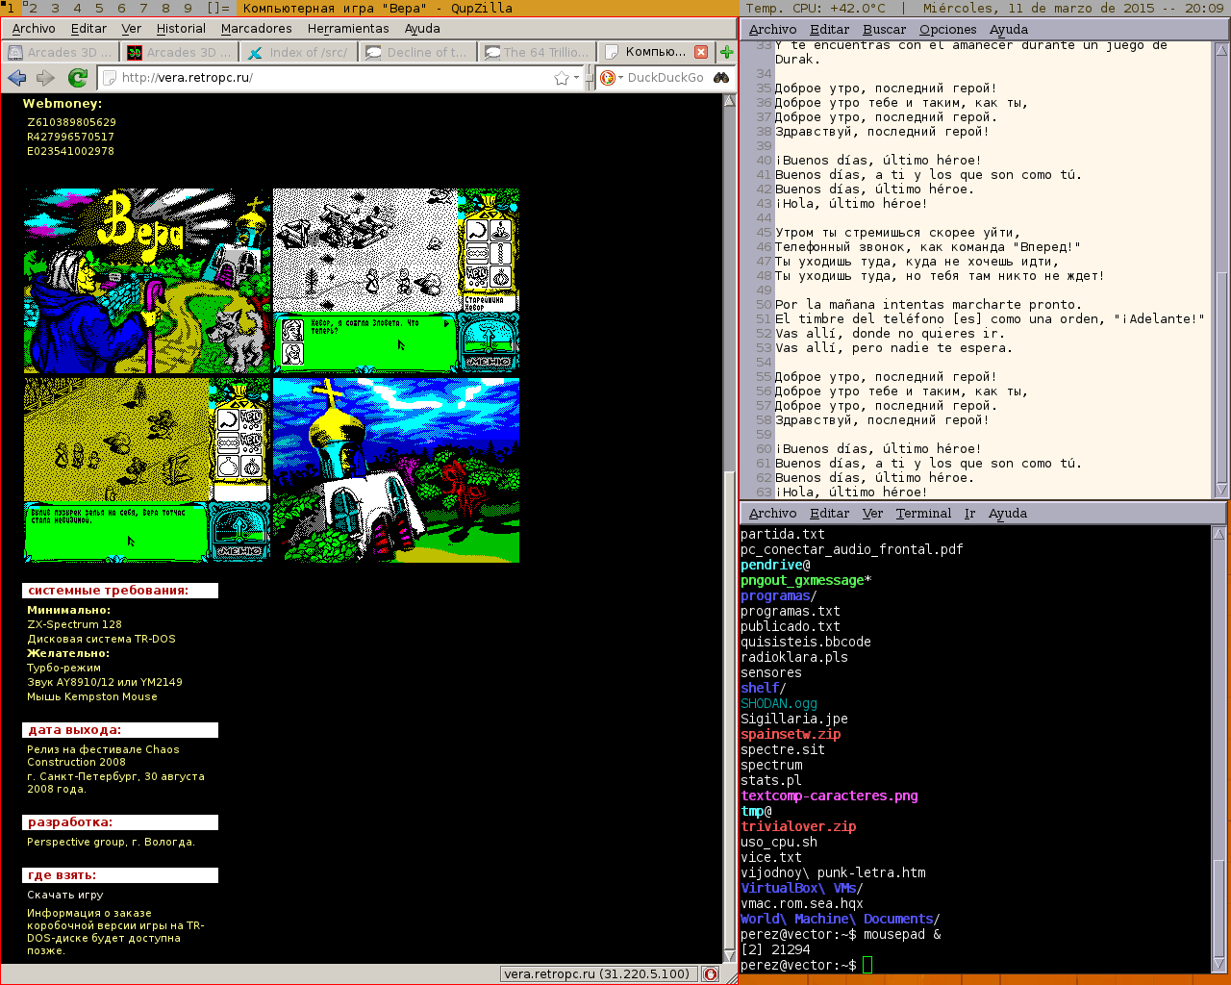Click Webmoney number R427996570517
1231x985 pixels.
click(x=70, y=137)
